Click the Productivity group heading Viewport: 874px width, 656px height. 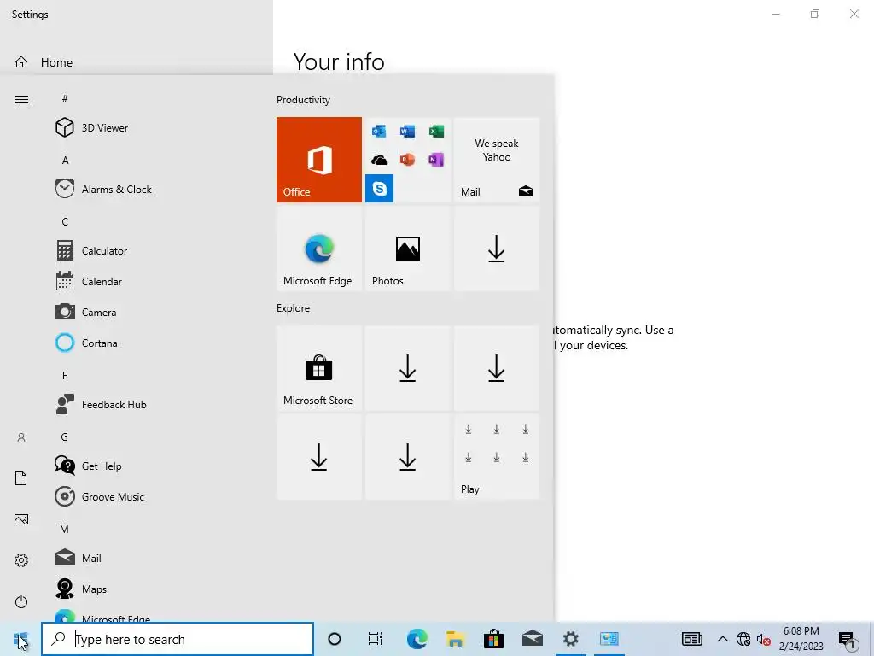click(x=303, y=100)
